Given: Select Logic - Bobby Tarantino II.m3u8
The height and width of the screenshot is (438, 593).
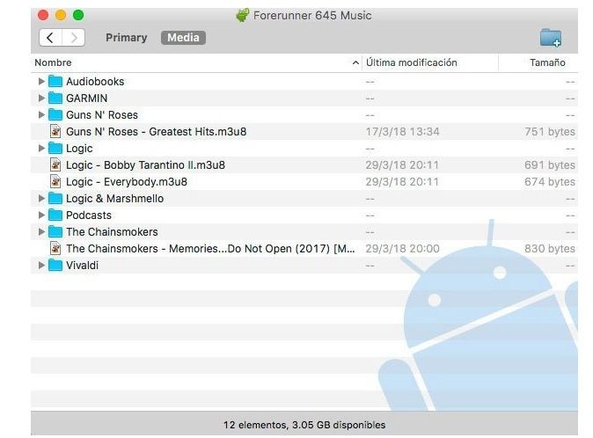Looking at the screenshot, I should tap(145, 164).
